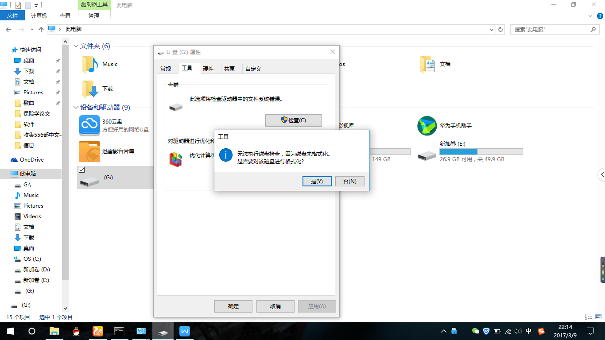Image resolution: width=605 pixels, height=340 pixels.
Task: Open the Customize Quick Access Toolbar dropdown
Action: point(36,5)
